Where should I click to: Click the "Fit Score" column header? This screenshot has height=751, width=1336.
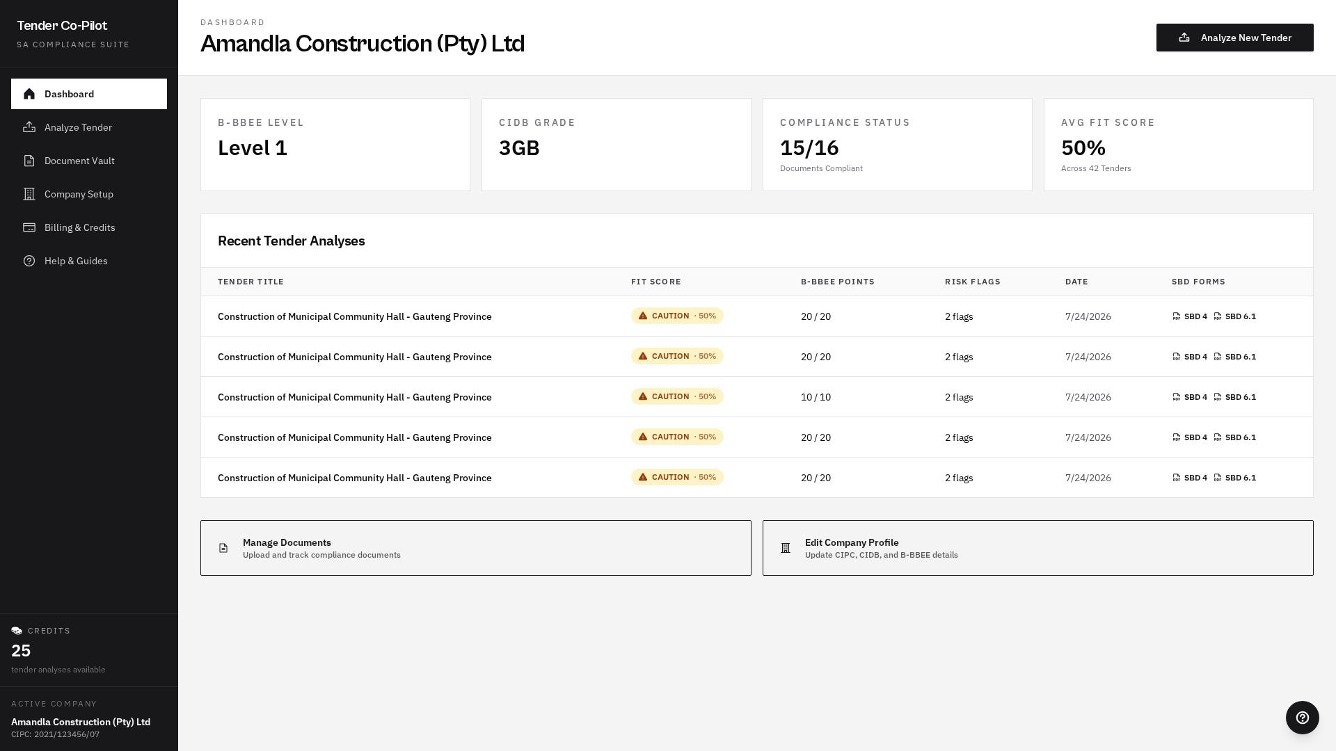pyautogui.click(x=656, y=282)
